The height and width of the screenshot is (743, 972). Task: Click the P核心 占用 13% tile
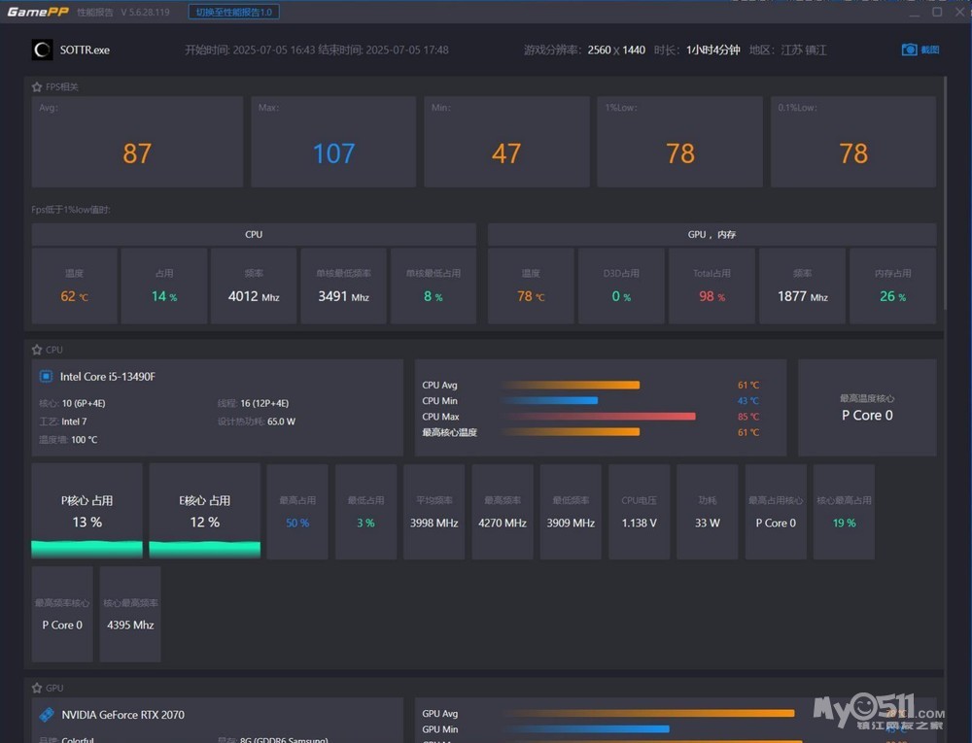[87, 511]
